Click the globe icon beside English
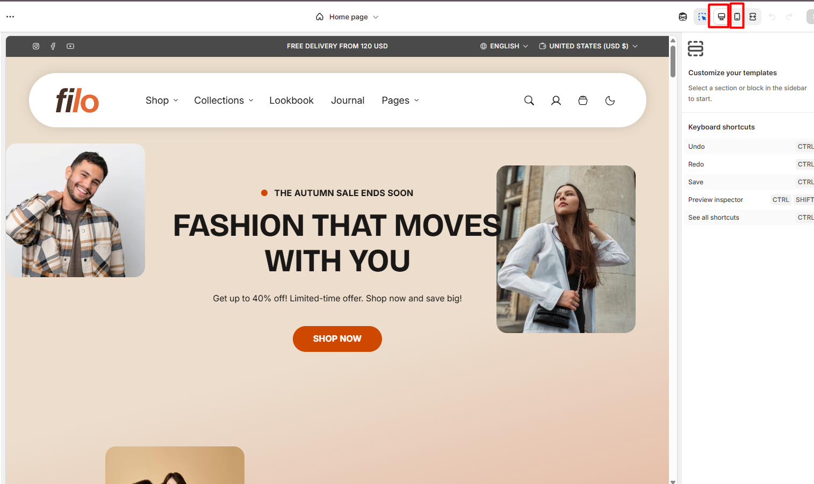 [x=484, y=46]
